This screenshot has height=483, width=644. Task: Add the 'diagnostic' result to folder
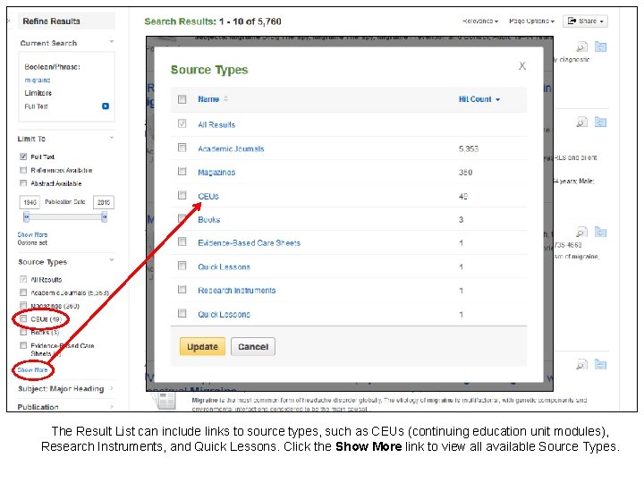(x=600, y=47)
